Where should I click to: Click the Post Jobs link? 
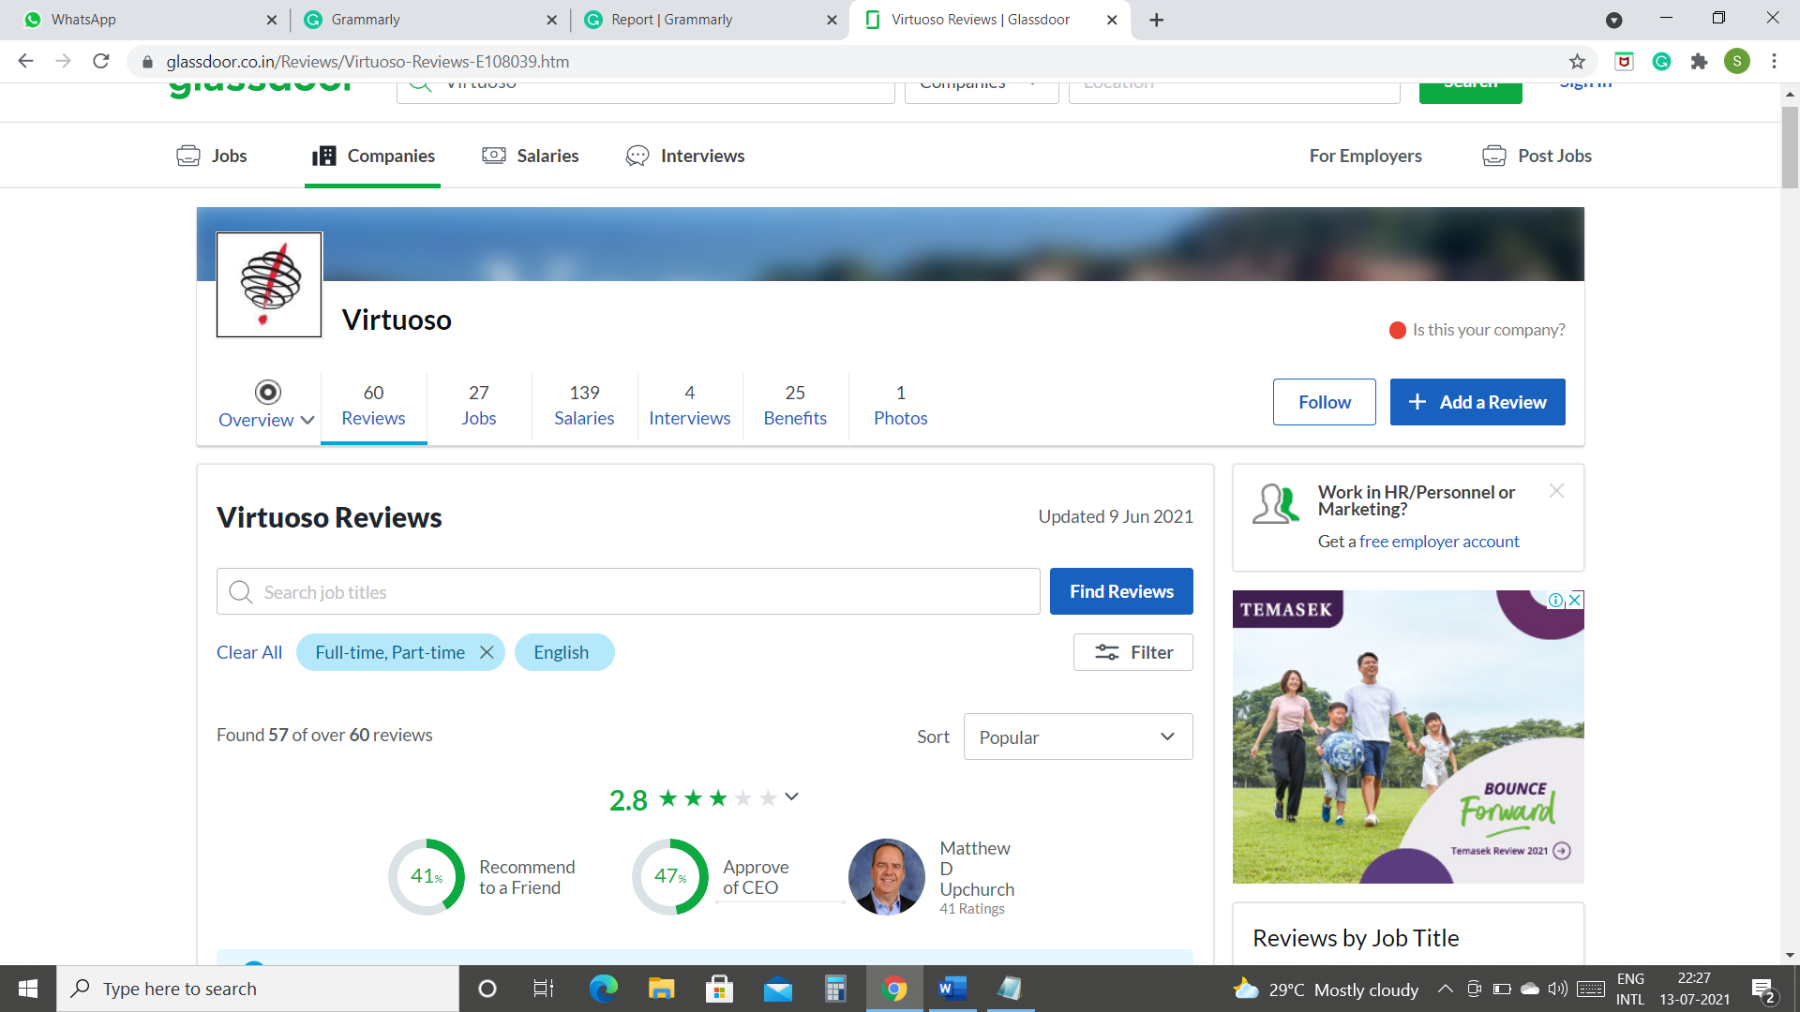tap(1537, 156)
